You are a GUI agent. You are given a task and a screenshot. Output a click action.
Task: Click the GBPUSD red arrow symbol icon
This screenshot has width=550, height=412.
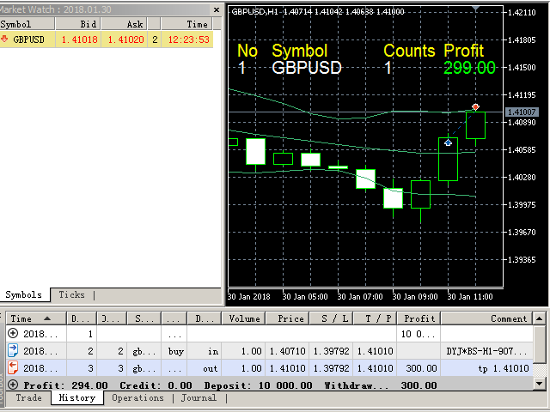[5, 39]
